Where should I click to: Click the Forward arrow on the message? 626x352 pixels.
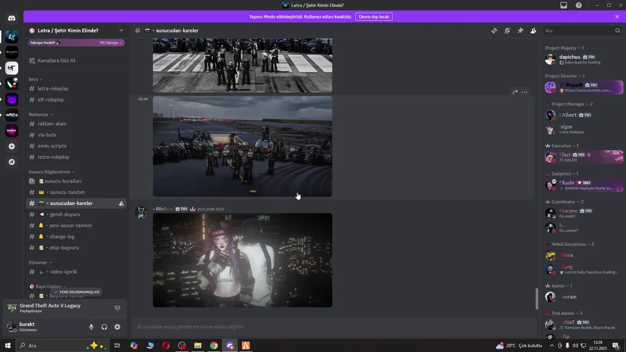pos(515,92)
